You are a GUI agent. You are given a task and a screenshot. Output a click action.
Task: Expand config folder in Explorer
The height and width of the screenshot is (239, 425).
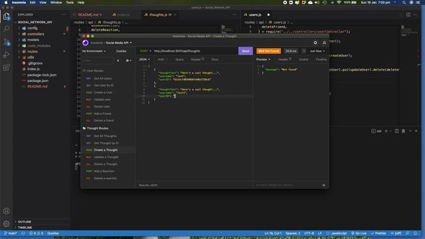pos(32,28)
